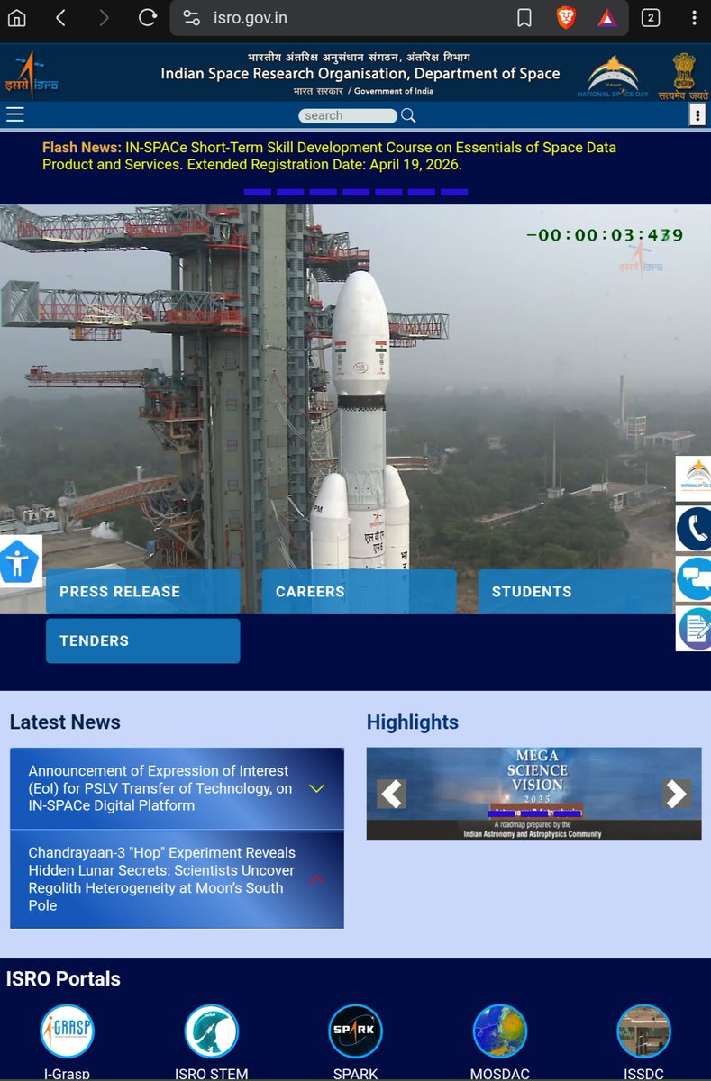711x1081 pixels.
Task: Open the feedback form side icon
Action: (694, 628)
